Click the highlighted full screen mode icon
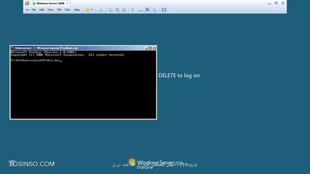Screen dimensions: 310x174 [x=147, y=10]
